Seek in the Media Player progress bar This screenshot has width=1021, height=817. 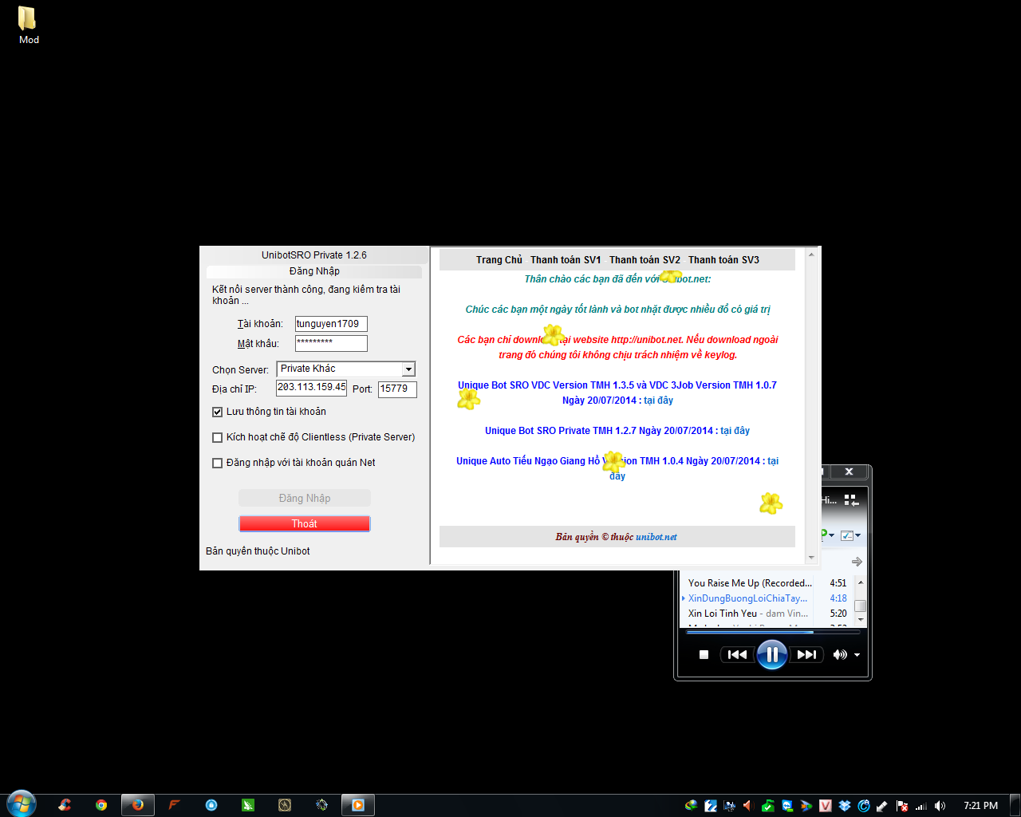click(x=772, y=632)
